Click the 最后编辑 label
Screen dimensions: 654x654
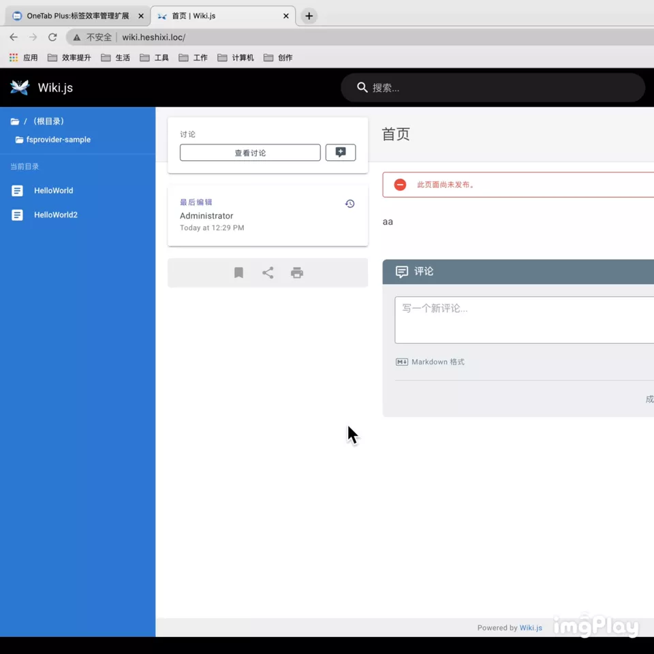point(196,202)
